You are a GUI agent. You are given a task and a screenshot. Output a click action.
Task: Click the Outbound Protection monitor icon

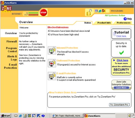52,63
